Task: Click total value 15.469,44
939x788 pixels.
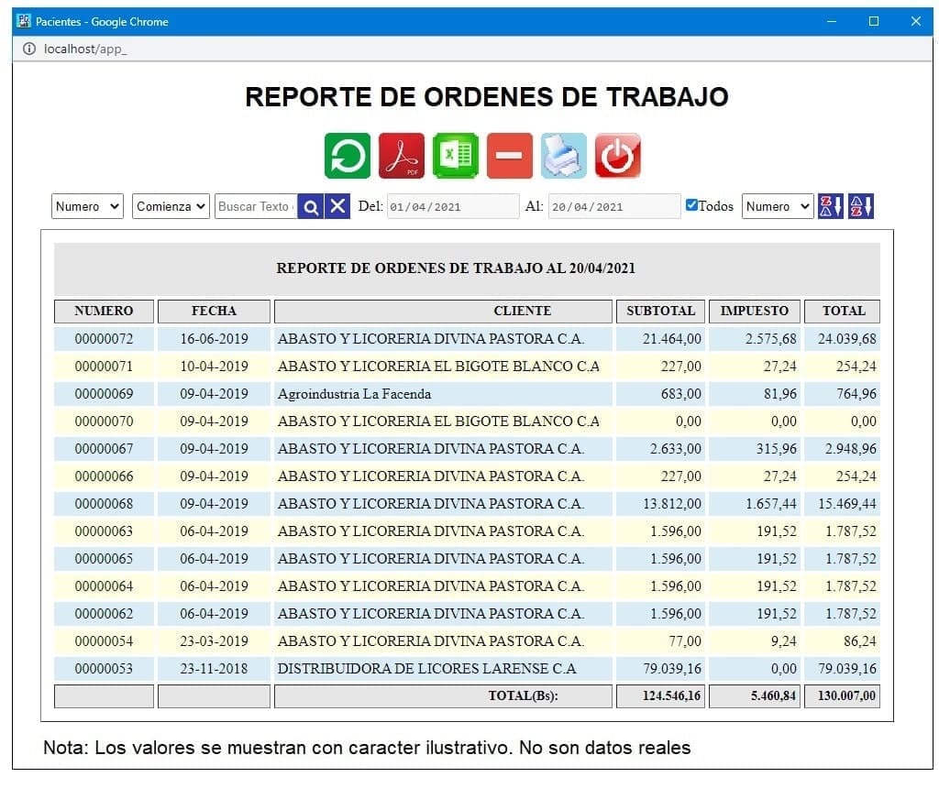Action: point(846,504)
